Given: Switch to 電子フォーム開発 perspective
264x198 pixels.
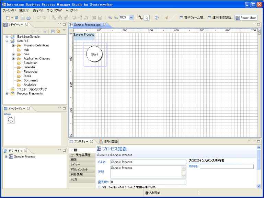Looking at the screenshot, I should click(x=192, y=18).
